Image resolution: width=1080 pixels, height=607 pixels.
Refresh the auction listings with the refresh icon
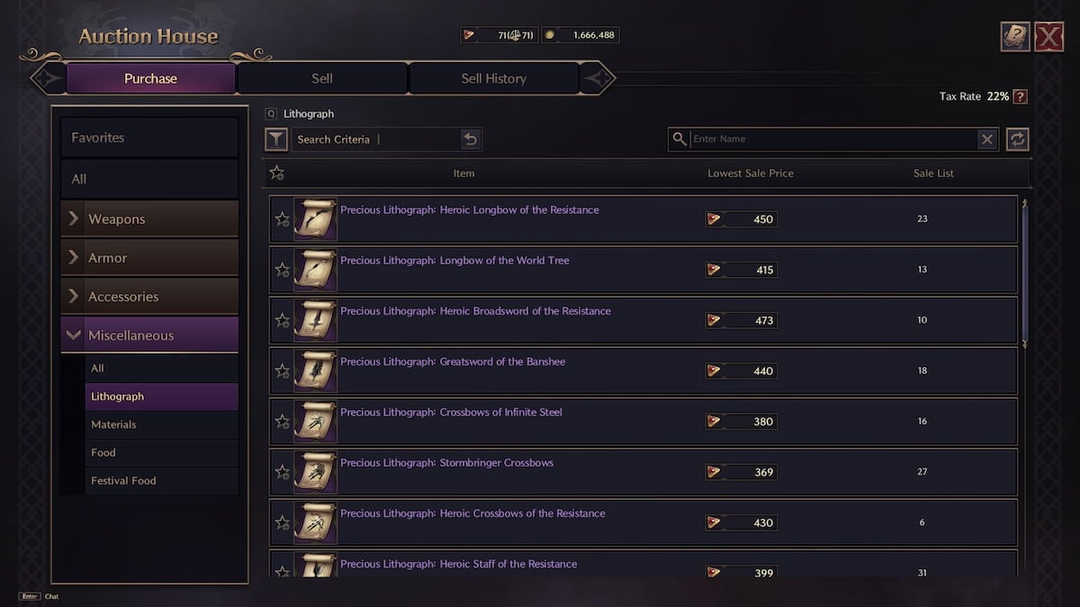[x=1017, y=139]
